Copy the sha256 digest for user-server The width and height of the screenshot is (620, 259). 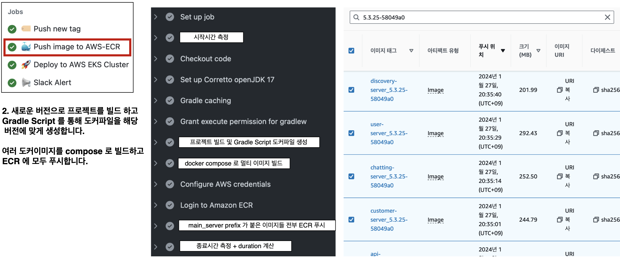pos(596,133)
